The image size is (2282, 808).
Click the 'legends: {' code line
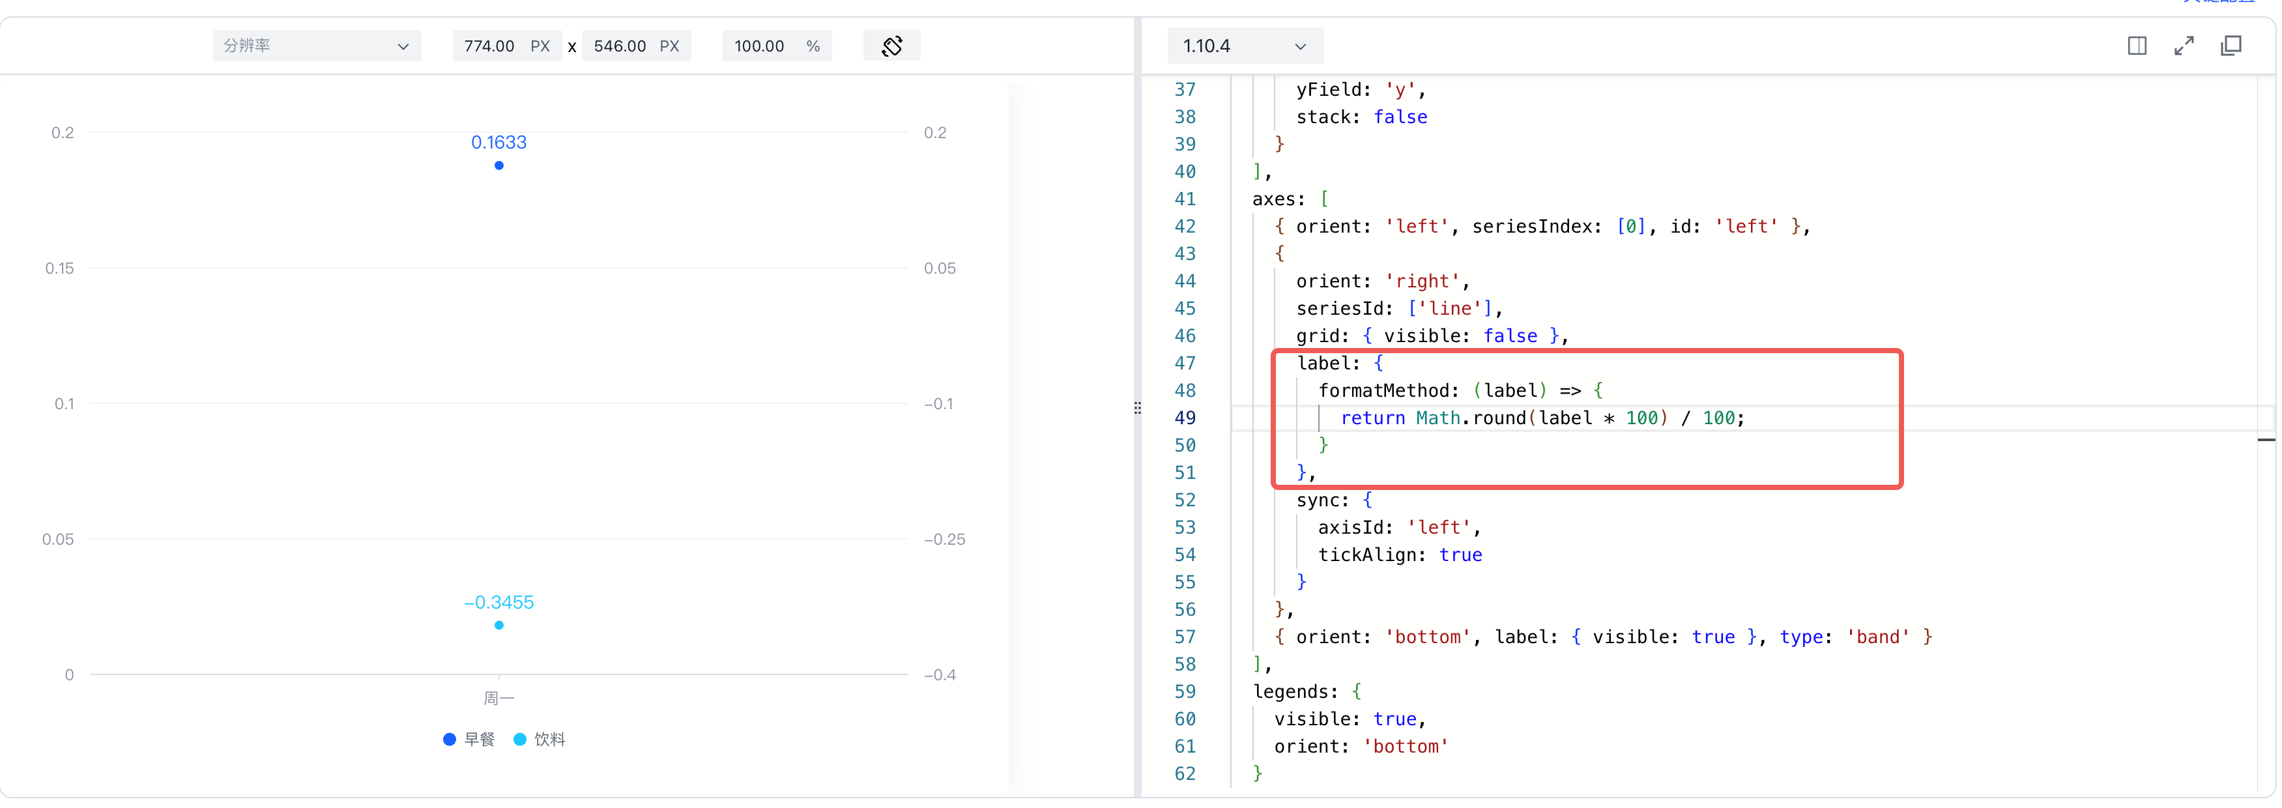pos(1307,692)
